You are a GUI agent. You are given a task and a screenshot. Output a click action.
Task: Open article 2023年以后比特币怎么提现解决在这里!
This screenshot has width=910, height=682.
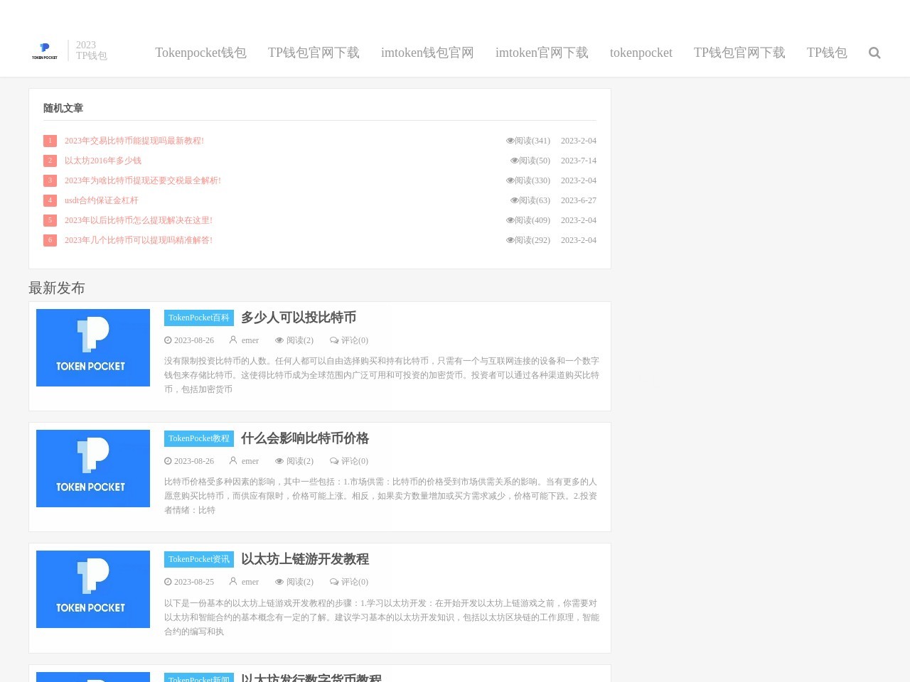point(139,220)
